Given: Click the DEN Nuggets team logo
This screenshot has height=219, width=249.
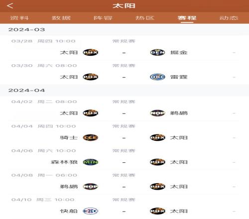Looking at the screenshot, I should (157, 52).
